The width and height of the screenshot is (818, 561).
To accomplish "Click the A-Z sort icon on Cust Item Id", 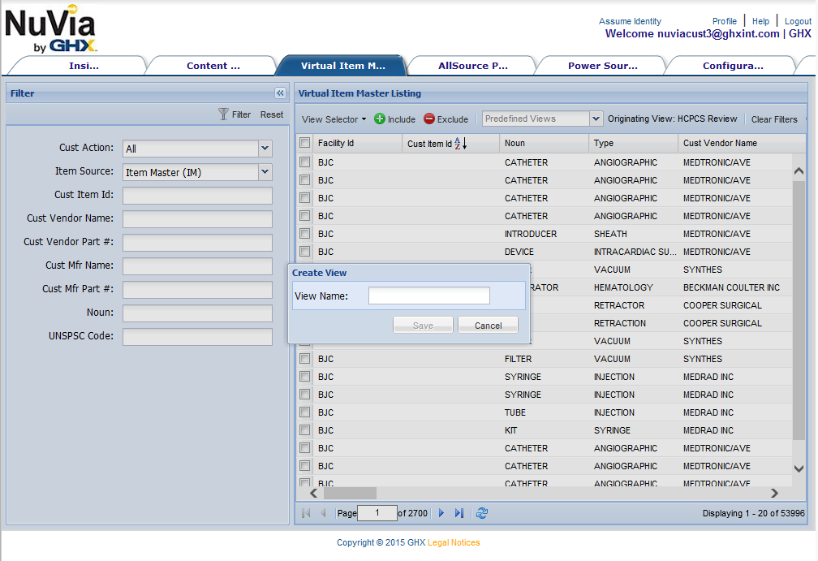I will [461, 143].
